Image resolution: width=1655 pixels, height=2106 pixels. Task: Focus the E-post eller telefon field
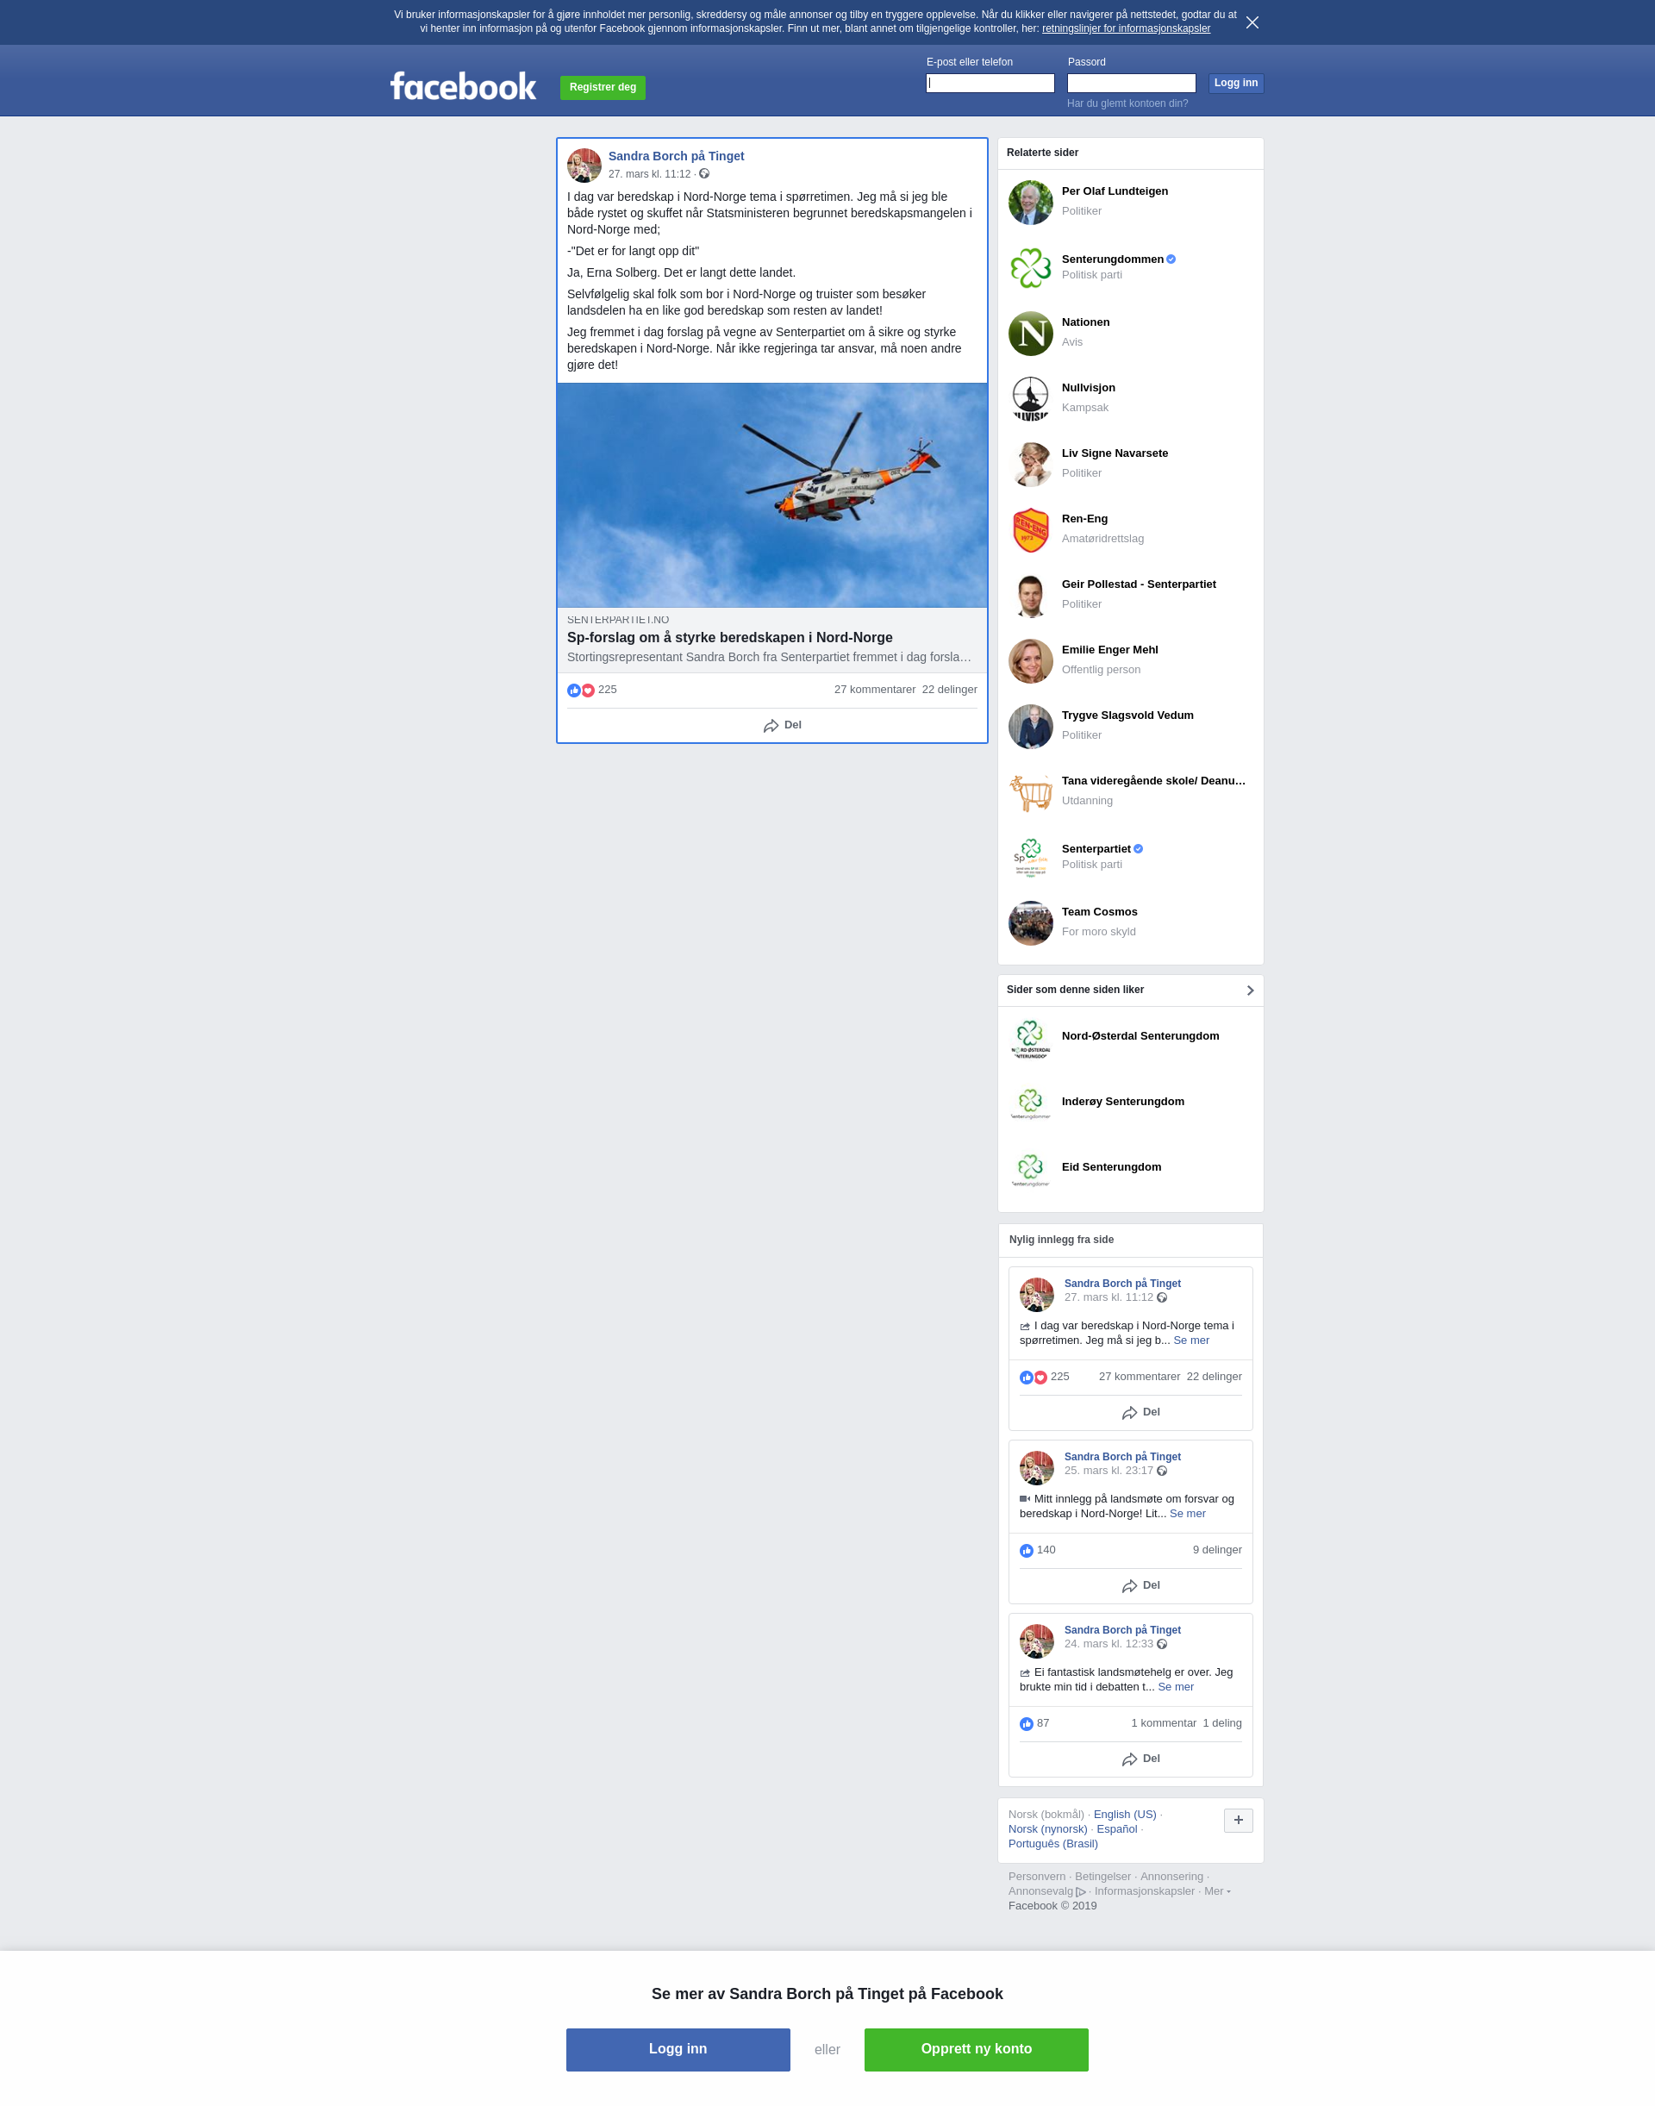pyautogui.click(x=990, y=84)
